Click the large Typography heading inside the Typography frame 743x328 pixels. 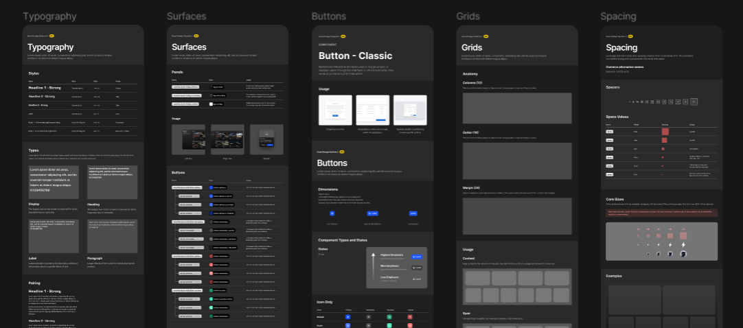(x=51, y=47)
